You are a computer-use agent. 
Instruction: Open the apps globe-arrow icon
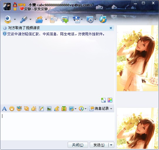coord(103,19)
